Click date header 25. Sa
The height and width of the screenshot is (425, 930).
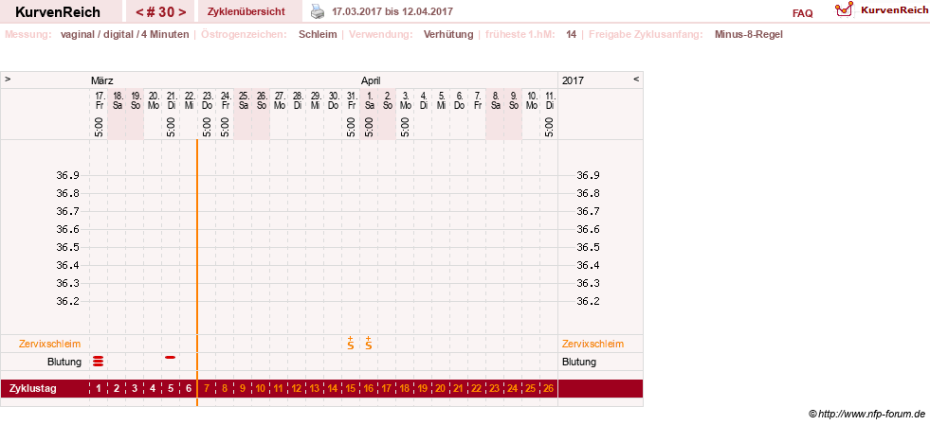[x=244, y=100]
